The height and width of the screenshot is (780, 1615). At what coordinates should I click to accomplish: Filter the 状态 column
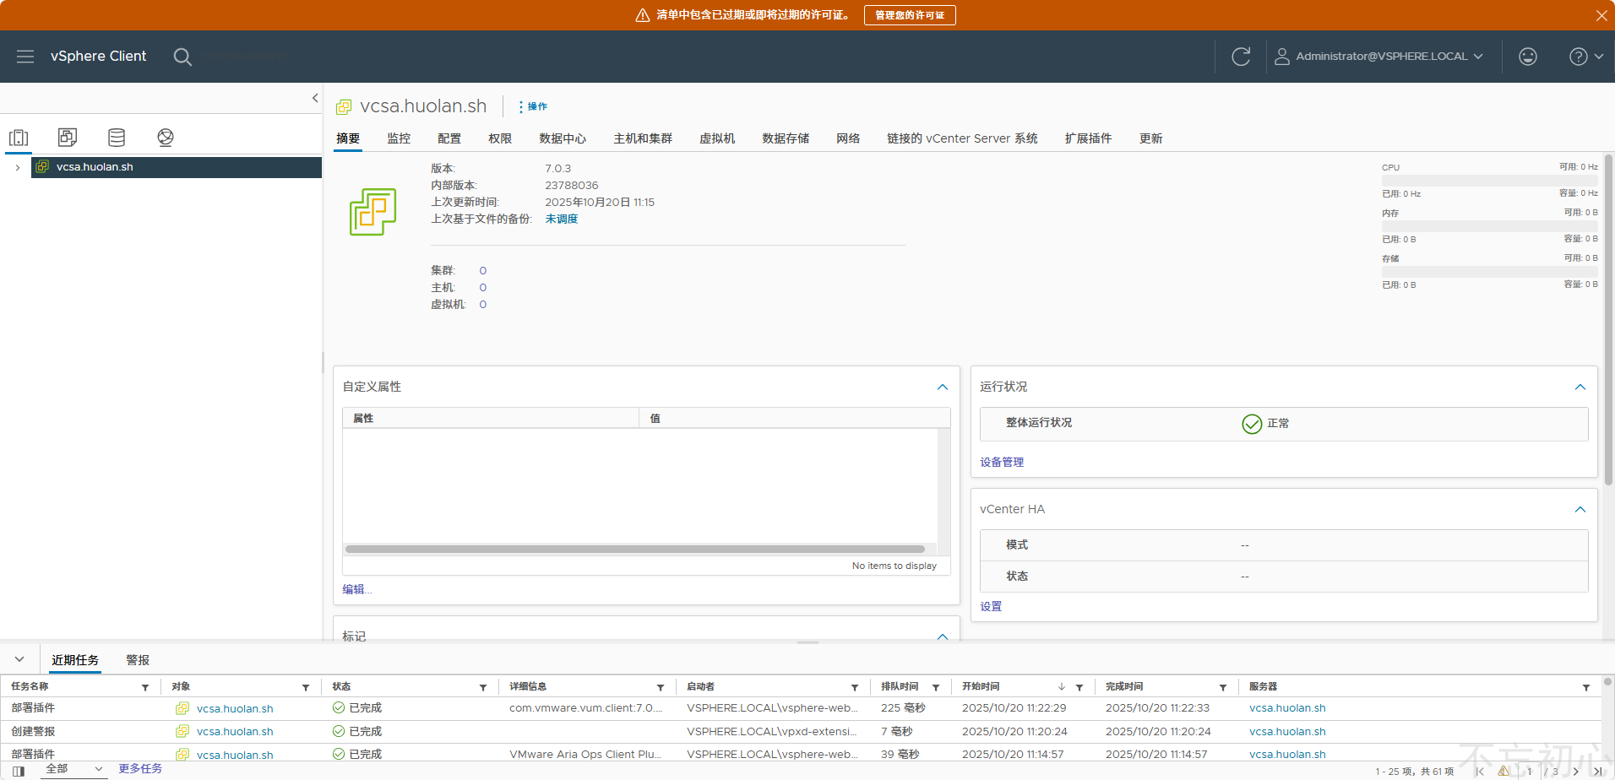[483, 687]
